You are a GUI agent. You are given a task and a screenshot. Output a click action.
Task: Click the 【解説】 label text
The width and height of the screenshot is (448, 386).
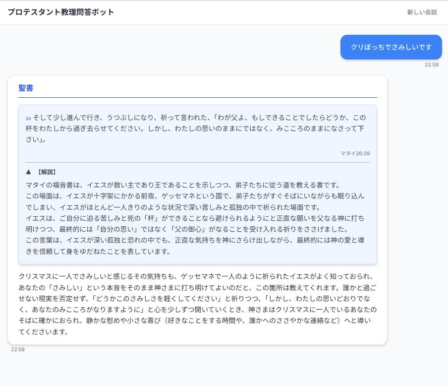(x=47, y=172)
